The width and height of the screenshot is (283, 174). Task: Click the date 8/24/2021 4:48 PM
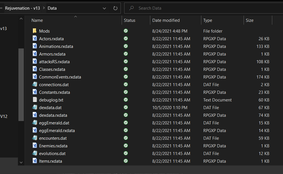[170, 31]
